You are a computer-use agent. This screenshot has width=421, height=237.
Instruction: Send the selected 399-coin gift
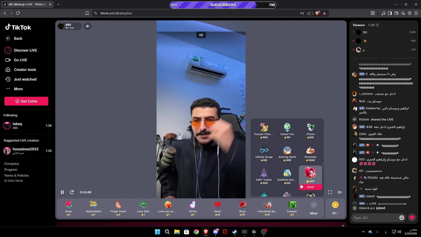310,187
